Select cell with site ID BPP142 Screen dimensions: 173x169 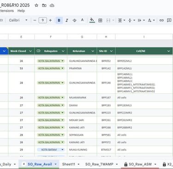pyautogui.click(x=106, y=68)
